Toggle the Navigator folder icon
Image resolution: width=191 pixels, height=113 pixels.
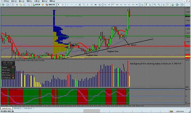pos(21,5)
